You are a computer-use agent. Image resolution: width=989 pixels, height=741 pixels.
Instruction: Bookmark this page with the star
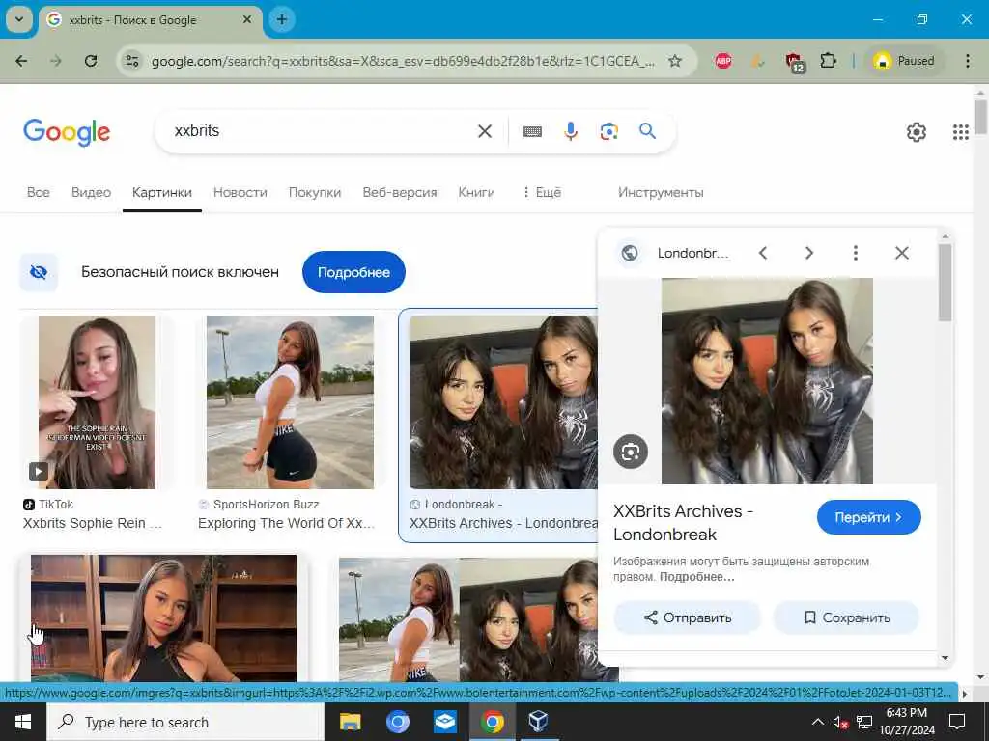click(x=675, y=61)
